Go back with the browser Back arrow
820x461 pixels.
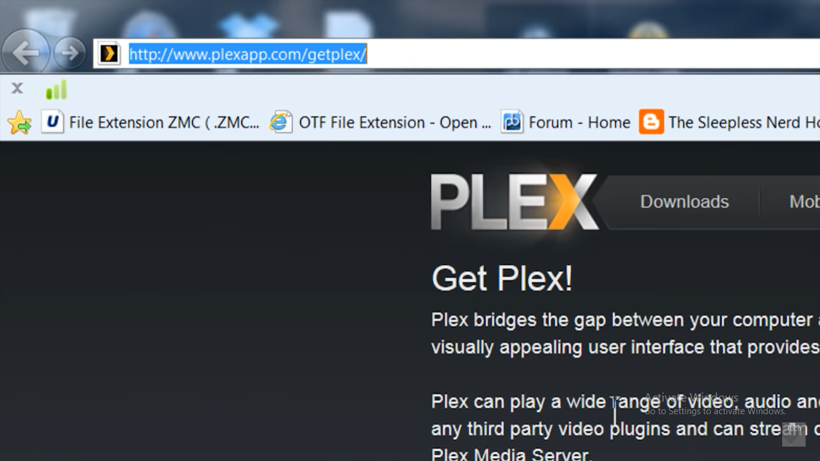tap(25, 53)
